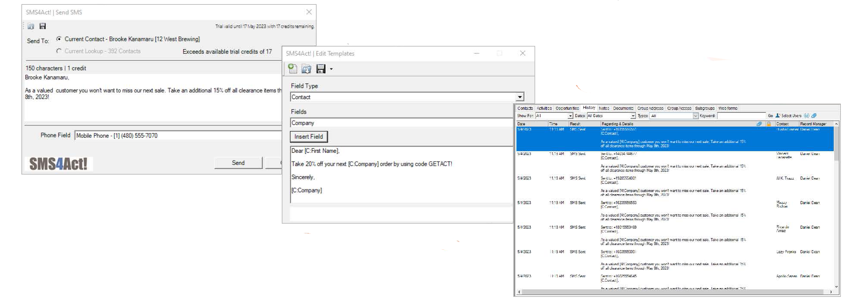851x304 pixels.
Task: Click into the Send SMS message text area
Action: pos(153,98)
